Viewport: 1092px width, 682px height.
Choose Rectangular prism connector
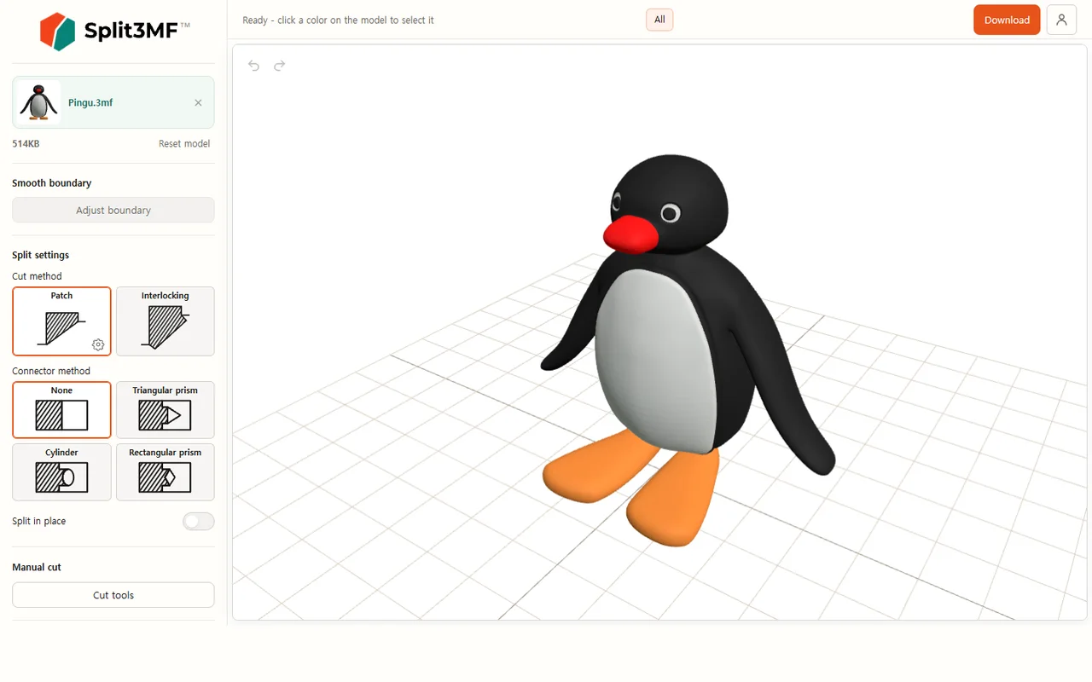(166, 471)
